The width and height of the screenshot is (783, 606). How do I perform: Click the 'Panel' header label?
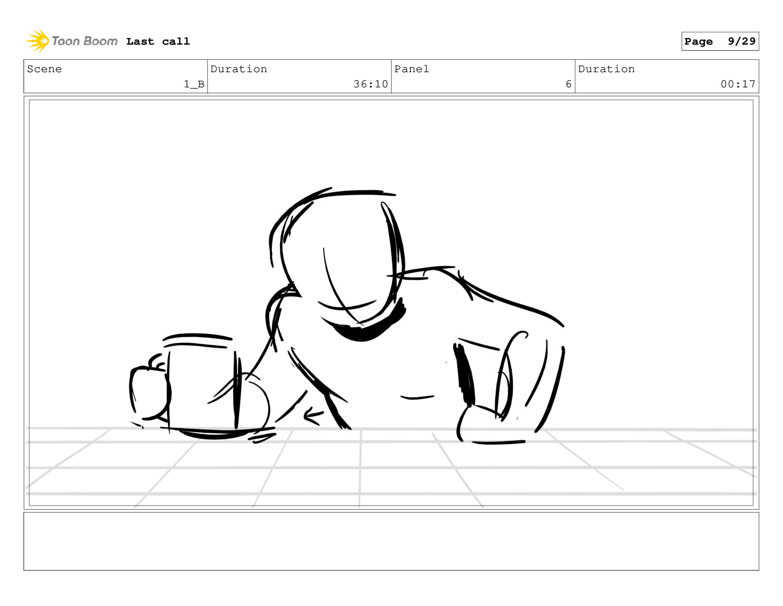411,69
